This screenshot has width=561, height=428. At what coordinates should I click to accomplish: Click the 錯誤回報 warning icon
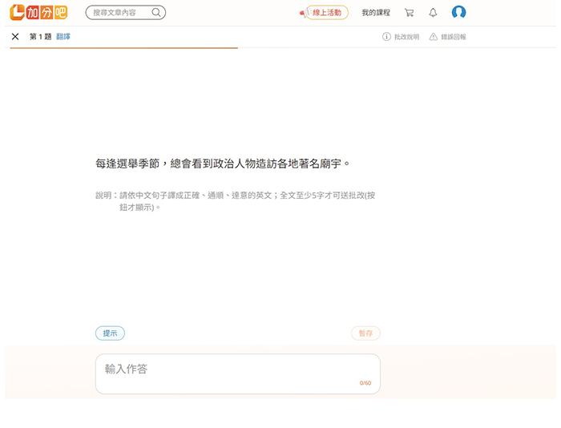(x=434, y=37)
